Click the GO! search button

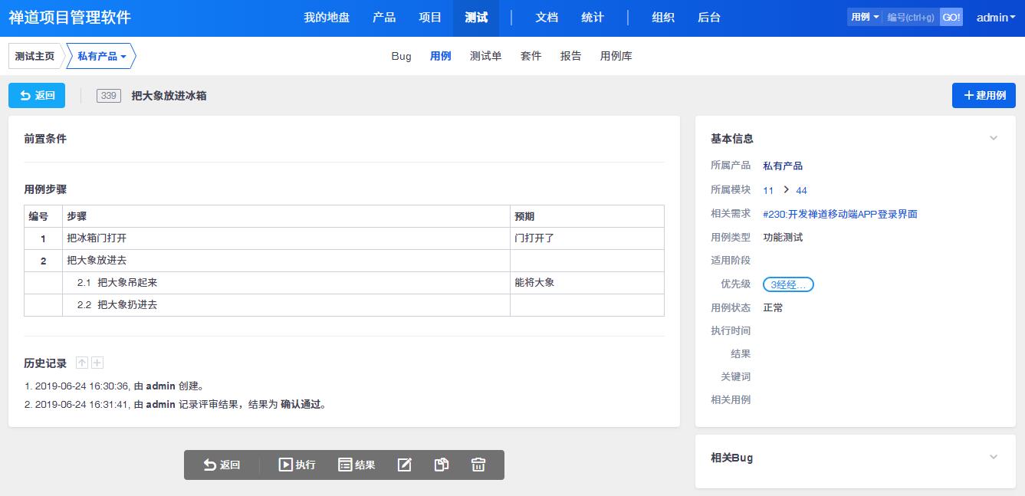(951, 17)
